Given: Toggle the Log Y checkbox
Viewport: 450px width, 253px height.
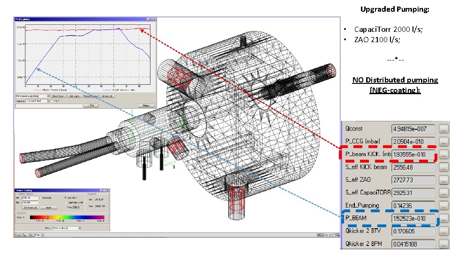Looking at the screenshot, I should [x=52, y=101].
